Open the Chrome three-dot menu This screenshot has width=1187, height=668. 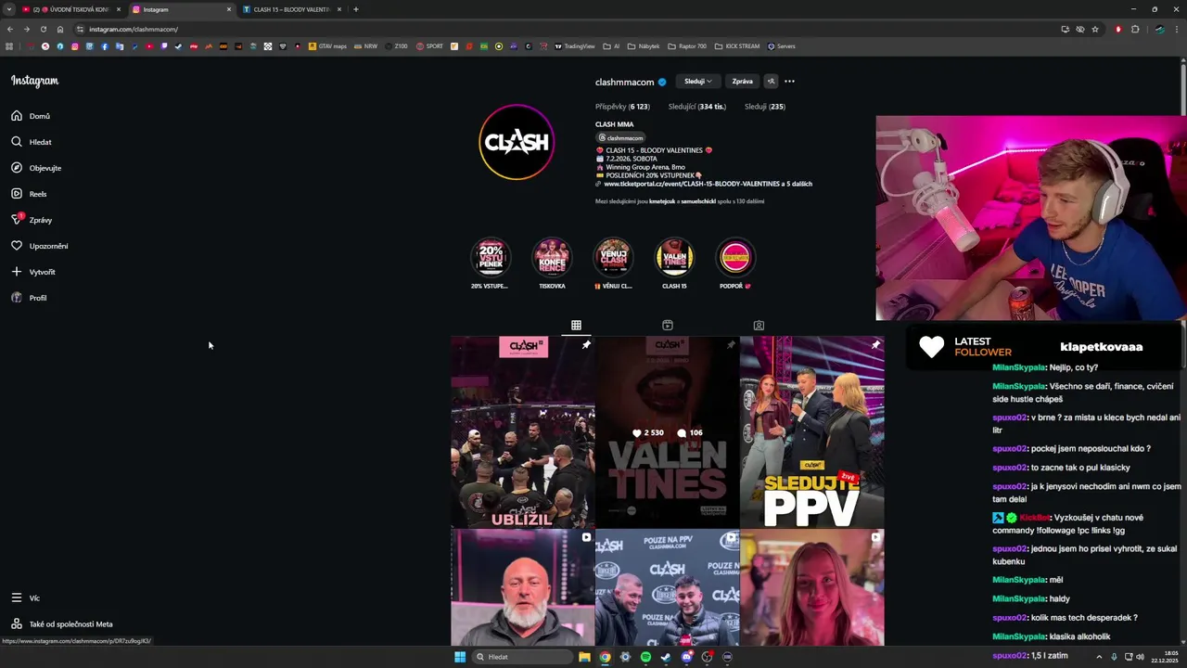pyautogui.click(x=1178, y=29)
